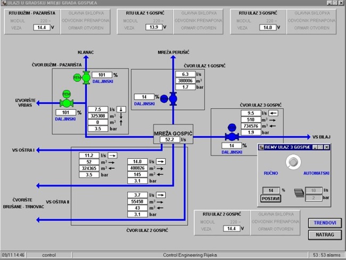
Task: Select RUČNO mode in REMV popup
Action: click(271, 173)
